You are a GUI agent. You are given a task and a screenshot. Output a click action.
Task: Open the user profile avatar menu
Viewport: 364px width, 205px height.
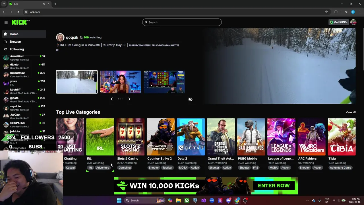[353, 22]
